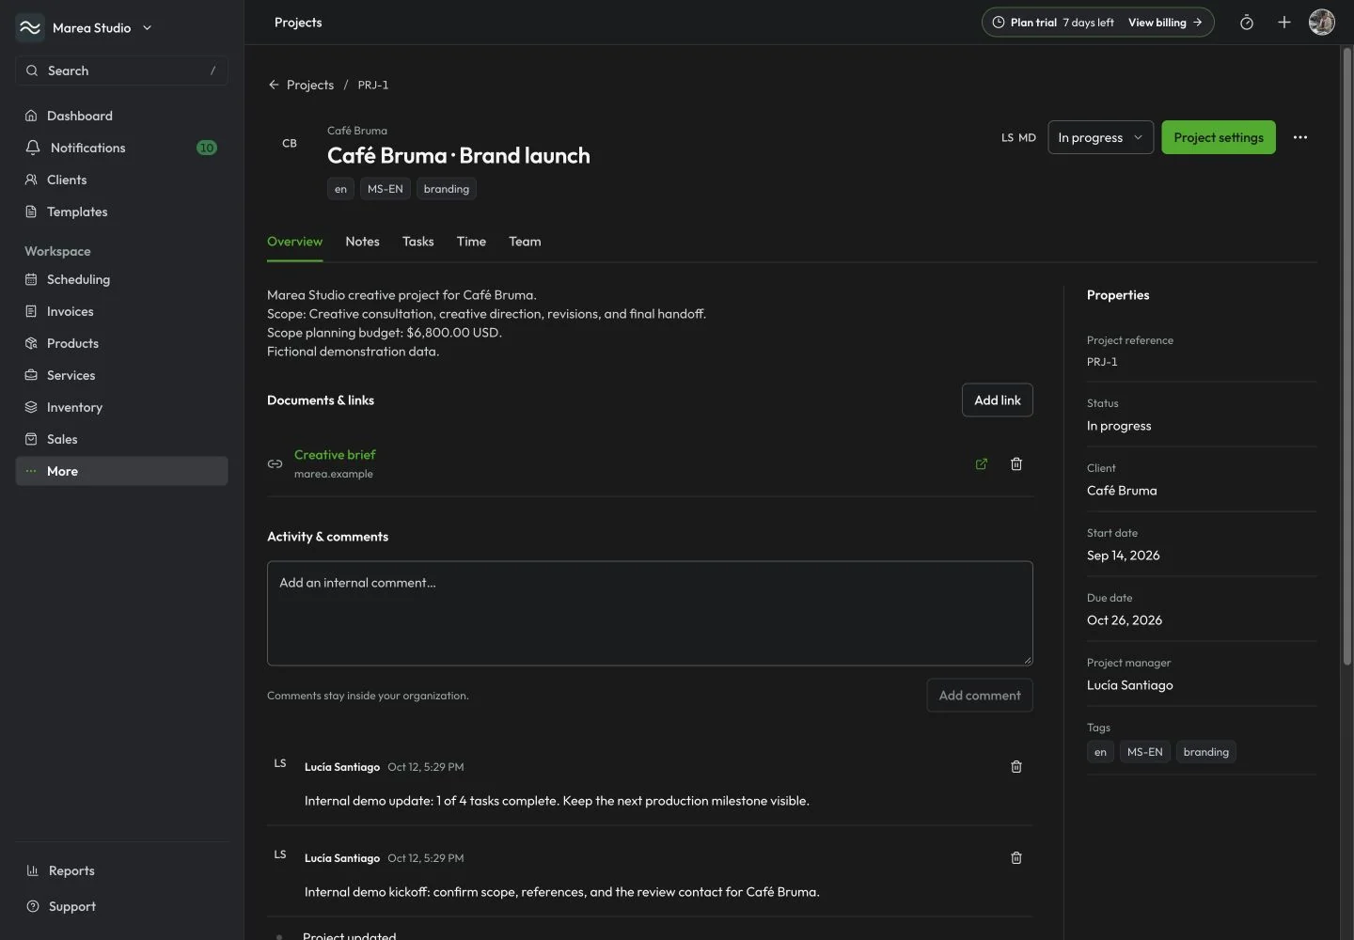Click the branding tag under the title
This screenshot has height=940, width=1354.
click(447, 189)
